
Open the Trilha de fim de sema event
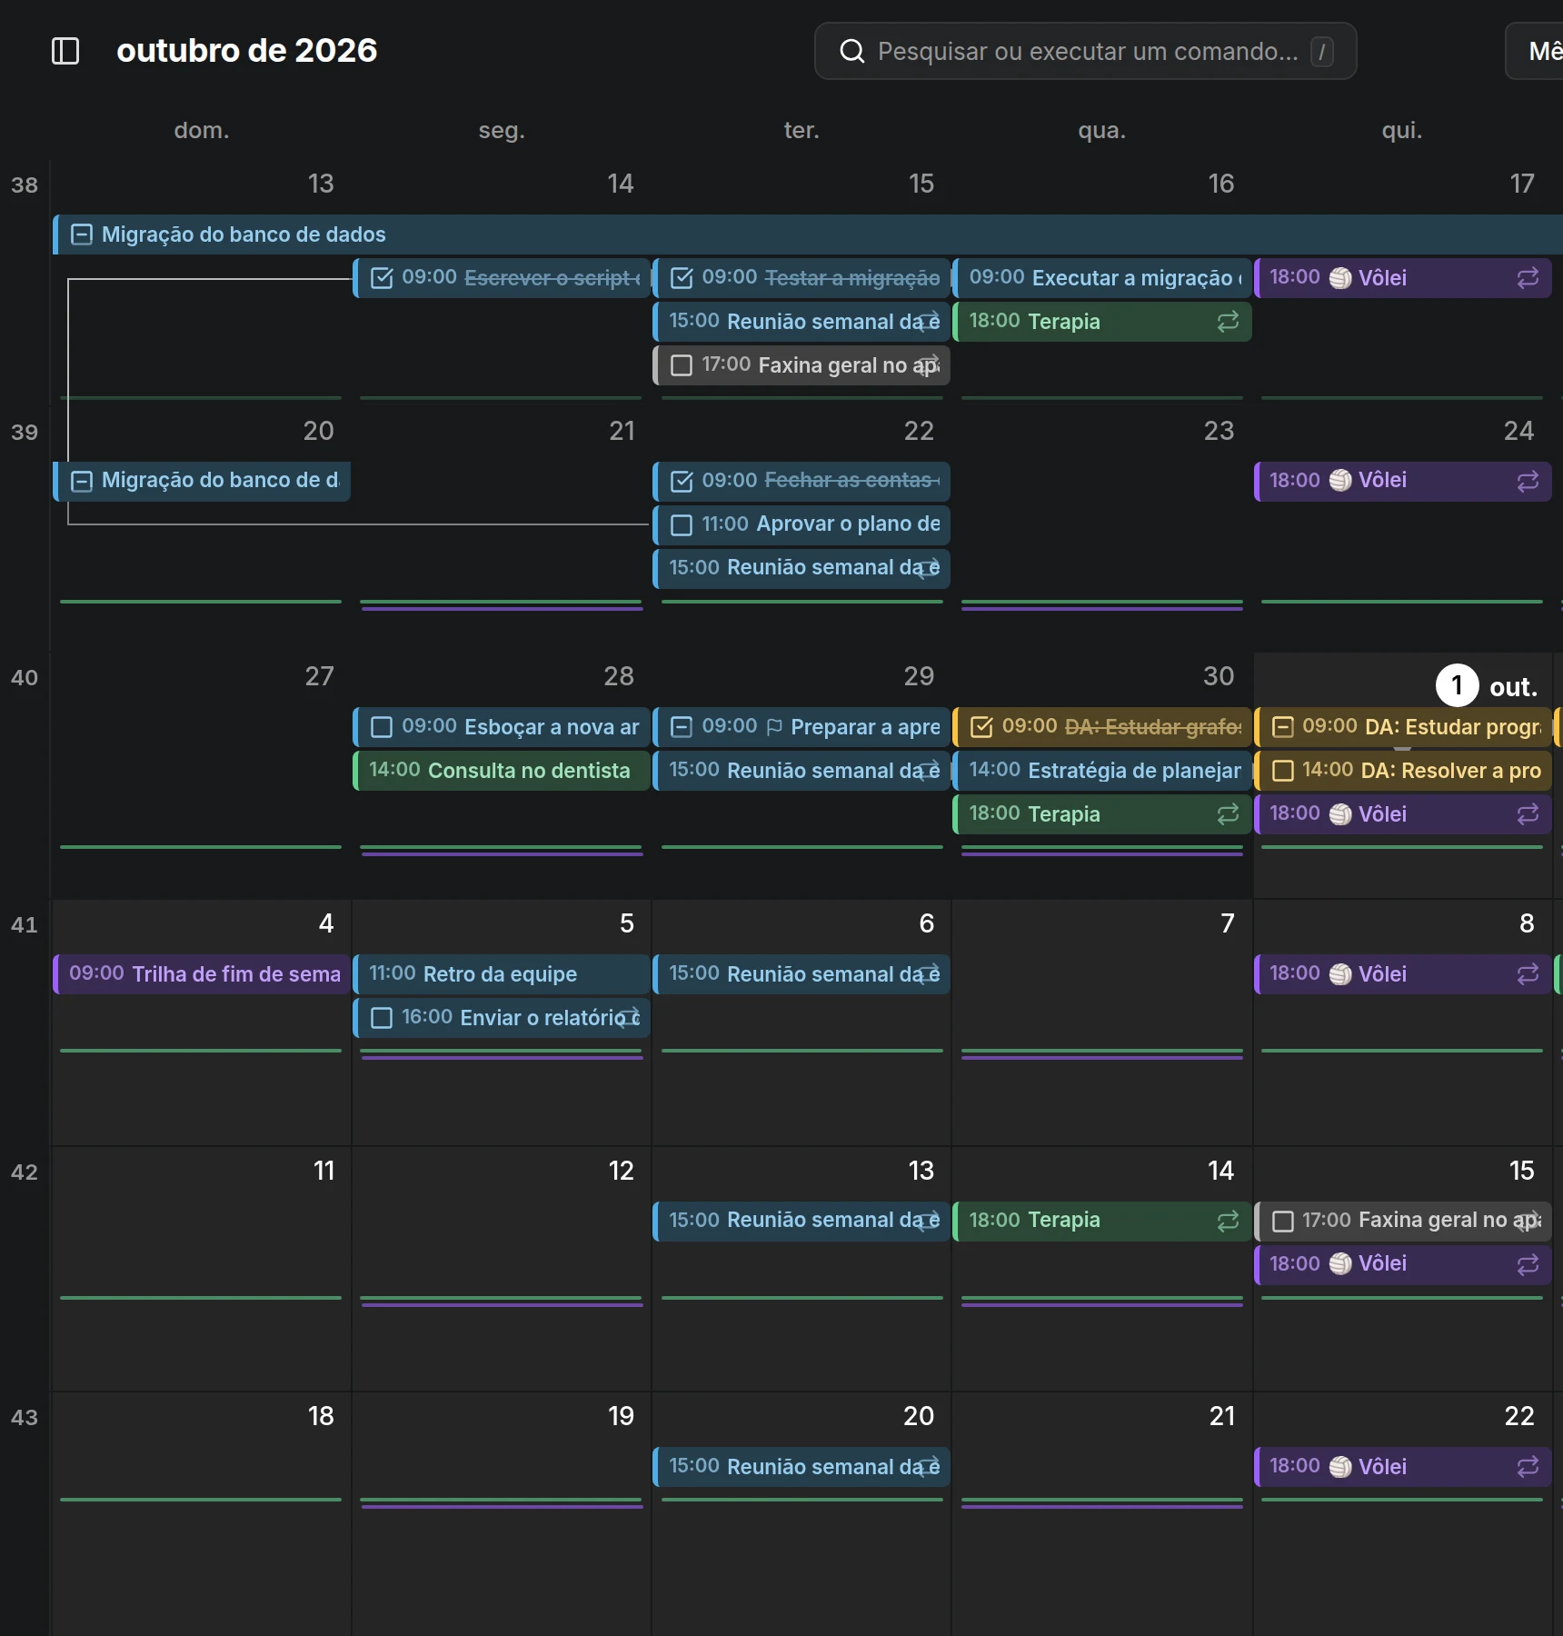(x=202, y=974)
